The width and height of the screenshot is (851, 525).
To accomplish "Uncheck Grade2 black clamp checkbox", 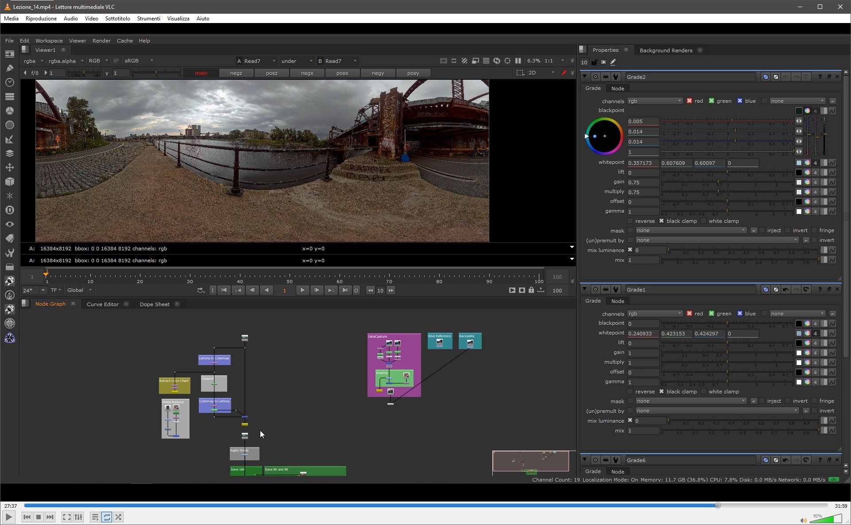I will coord(661,221).
